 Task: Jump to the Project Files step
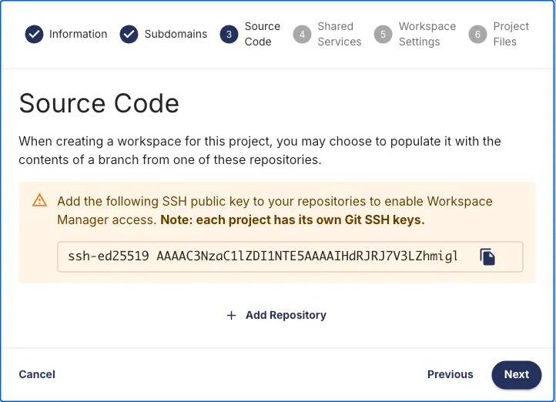[x=511, y=34]
